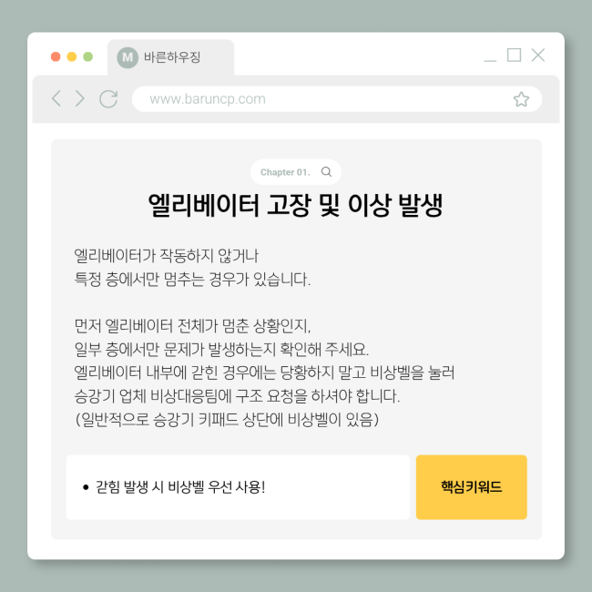
Task: Click the red traffic-light dot
Action: coord(56,56)
